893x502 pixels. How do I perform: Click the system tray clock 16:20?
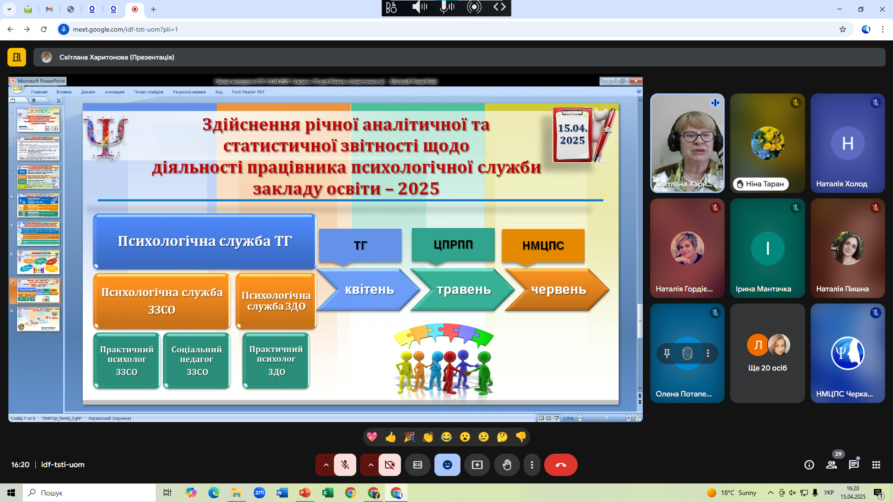pyautogui.click(x=853, y=493)
